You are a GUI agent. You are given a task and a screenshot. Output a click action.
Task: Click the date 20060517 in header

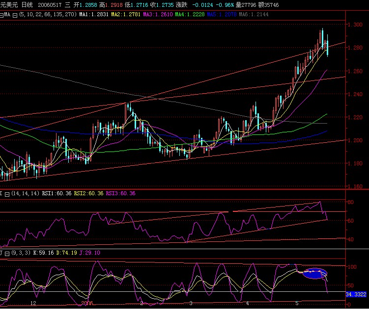50,5
